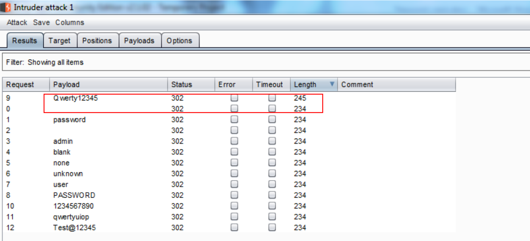Toggle Error checkbox for unknown row
Screen dimensions: 530x241
(234, 174)
